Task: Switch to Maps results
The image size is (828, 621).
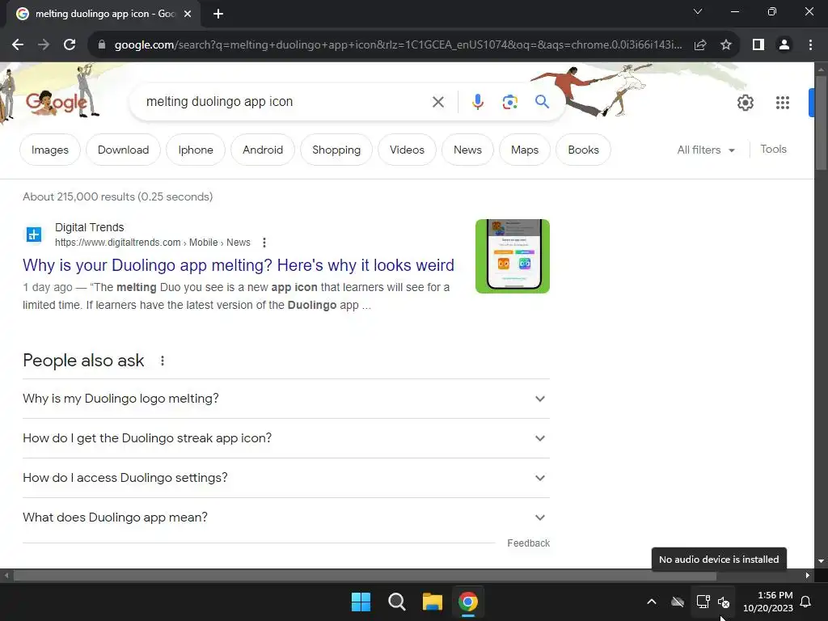Action: (524, 150)
